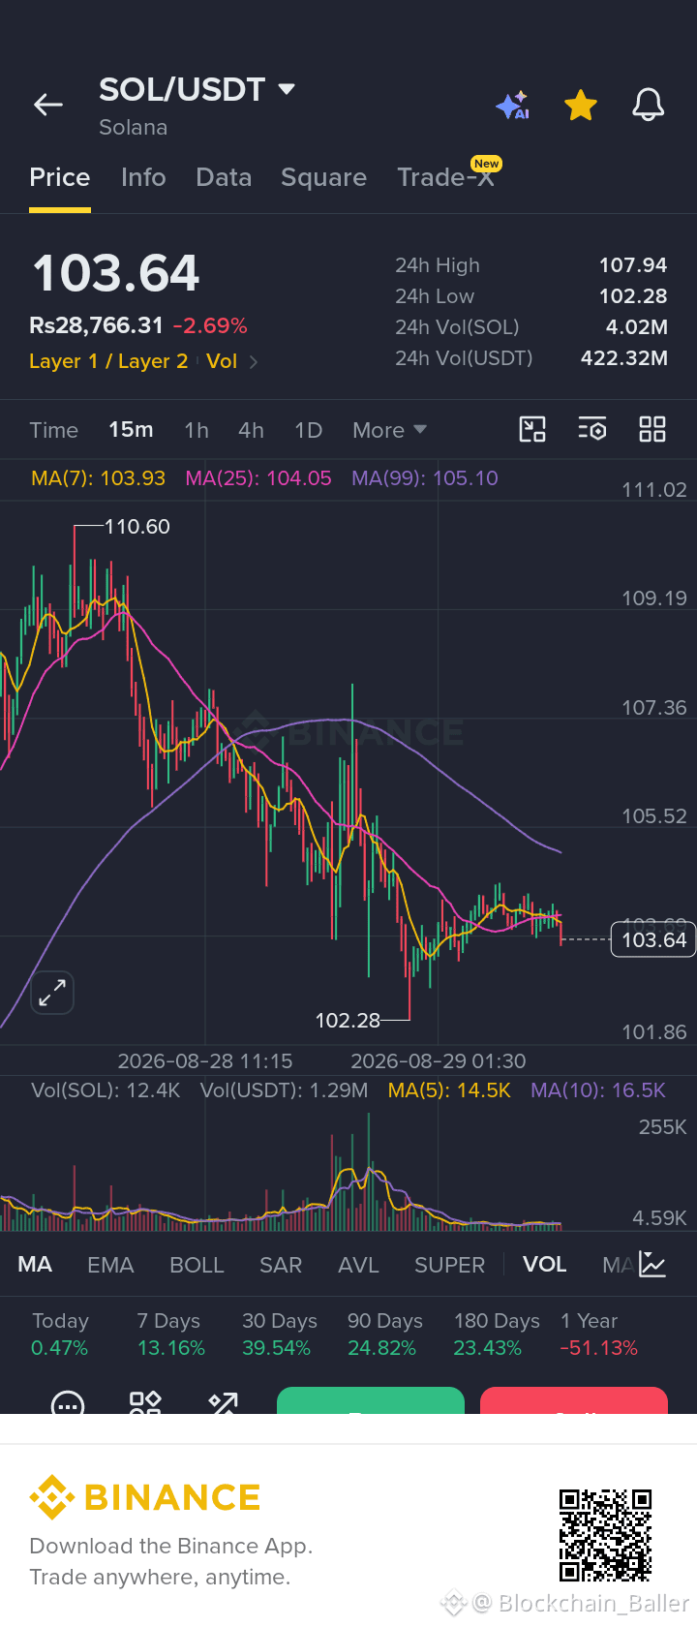Open the chart drawing tools icon
The height and width of the screenshot is (1627, 697).
tap(532, 429)
